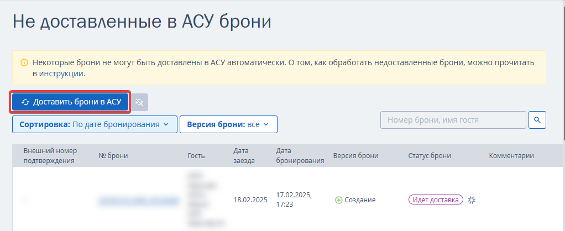Open the blurred booking number link
Screen dimensions: 565x231
click(139, 201)
